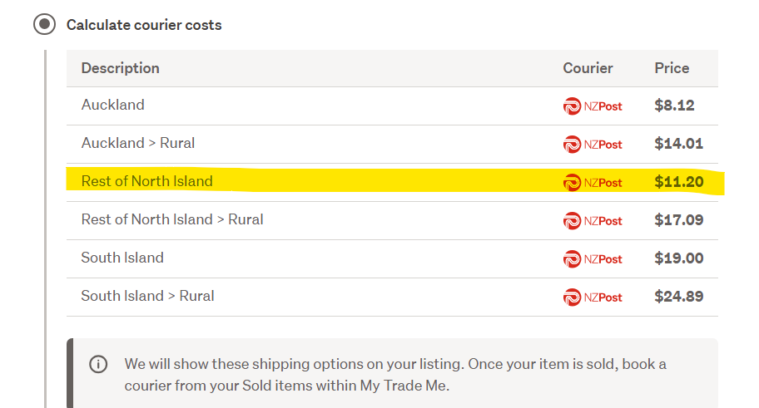Click NZ Post logo for Rest of North Island > Rural
759x408 pixels.
593,221
